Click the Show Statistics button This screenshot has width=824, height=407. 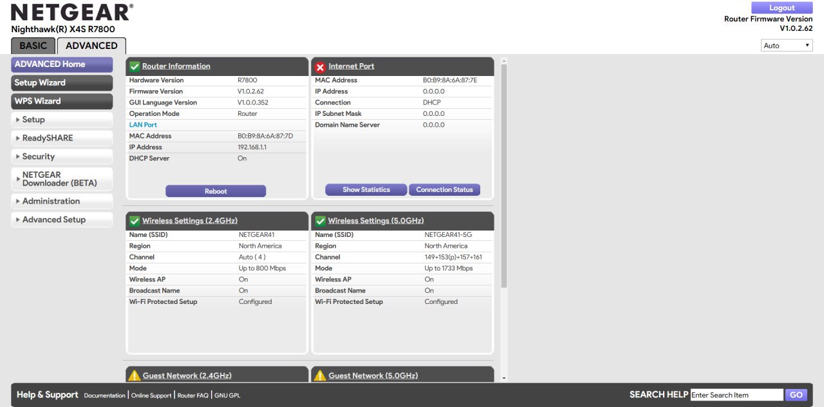point(366,190)
